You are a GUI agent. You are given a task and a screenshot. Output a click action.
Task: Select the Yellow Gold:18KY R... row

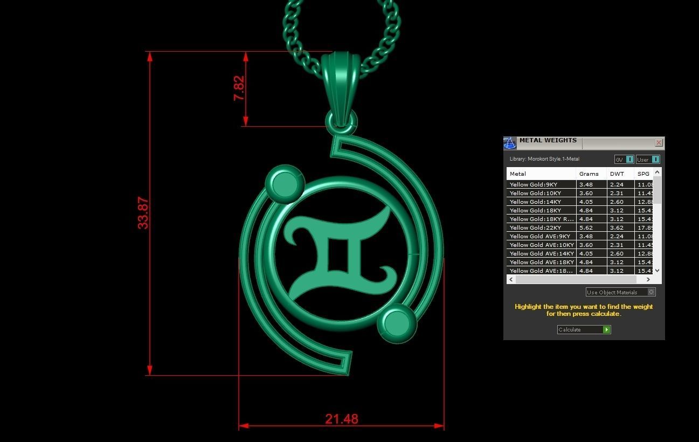pos(579,219)
